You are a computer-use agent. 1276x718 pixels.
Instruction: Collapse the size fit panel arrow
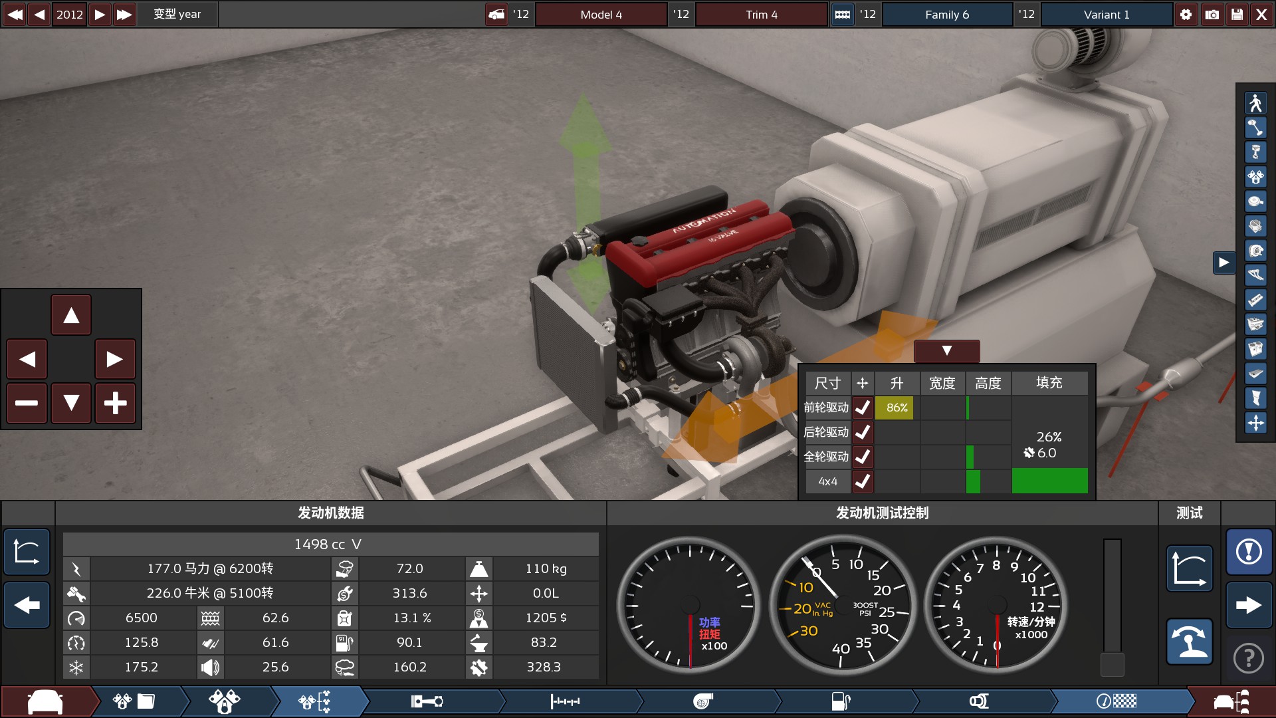point(946,351)
